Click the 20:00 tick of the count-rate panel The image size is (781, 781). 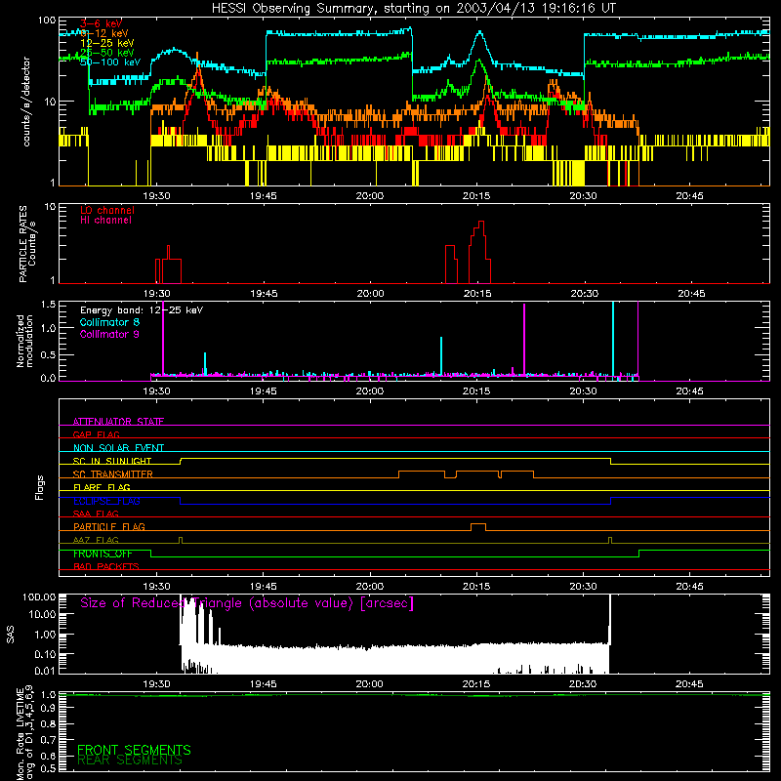(x=370, y=196)
